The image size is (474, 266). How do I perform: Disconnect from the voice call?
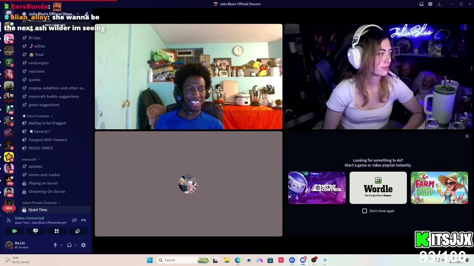[83, 220]
